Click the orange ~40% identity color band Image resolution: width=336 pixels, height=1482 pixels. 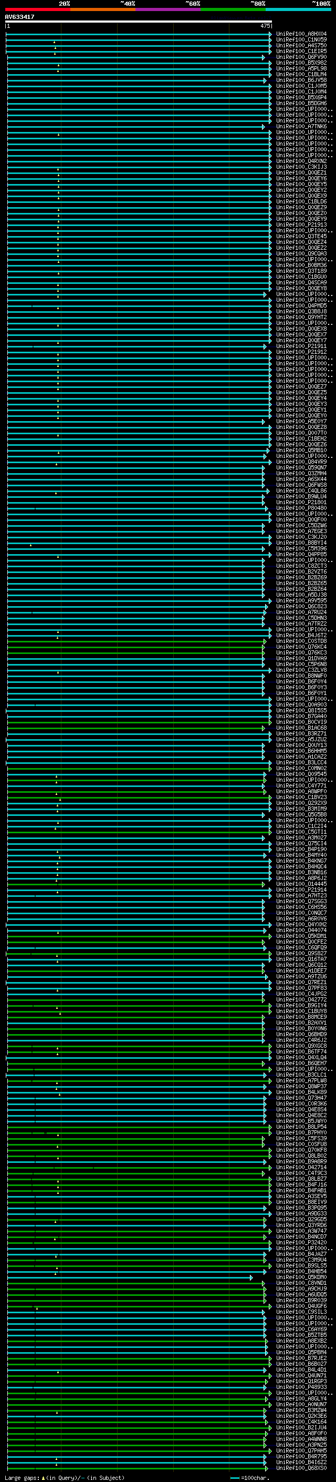tap(103, 9)
